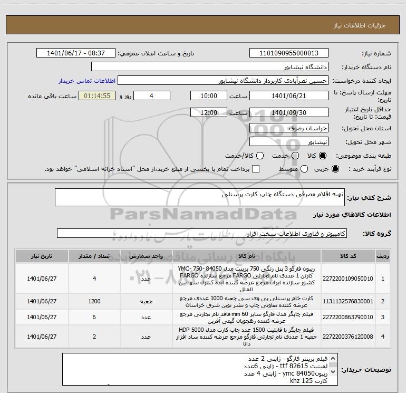Click the general description text box
This screenshot has width=406, height=393.
click(x=200, y=197)
